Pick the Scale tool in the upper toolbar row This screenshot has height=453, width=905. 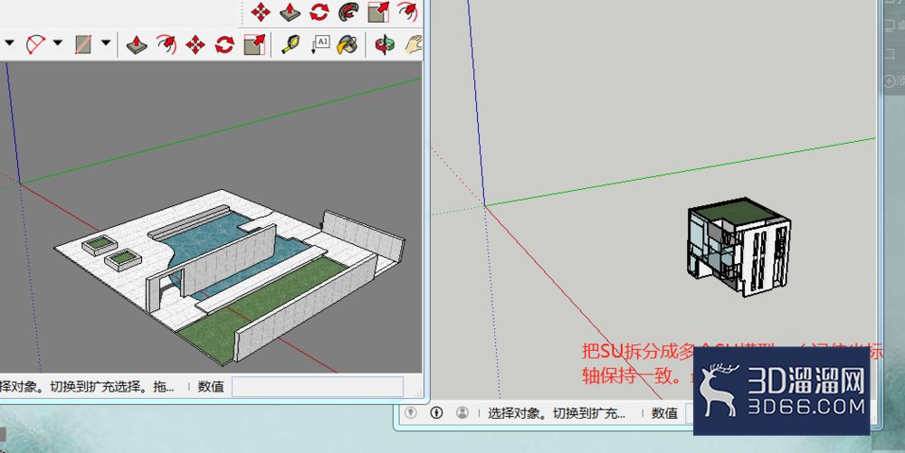378,12
